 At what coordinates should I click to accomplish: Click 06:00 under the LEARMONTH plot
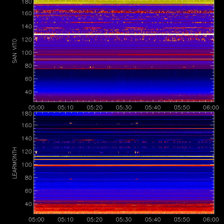click(x=211, y=220)
